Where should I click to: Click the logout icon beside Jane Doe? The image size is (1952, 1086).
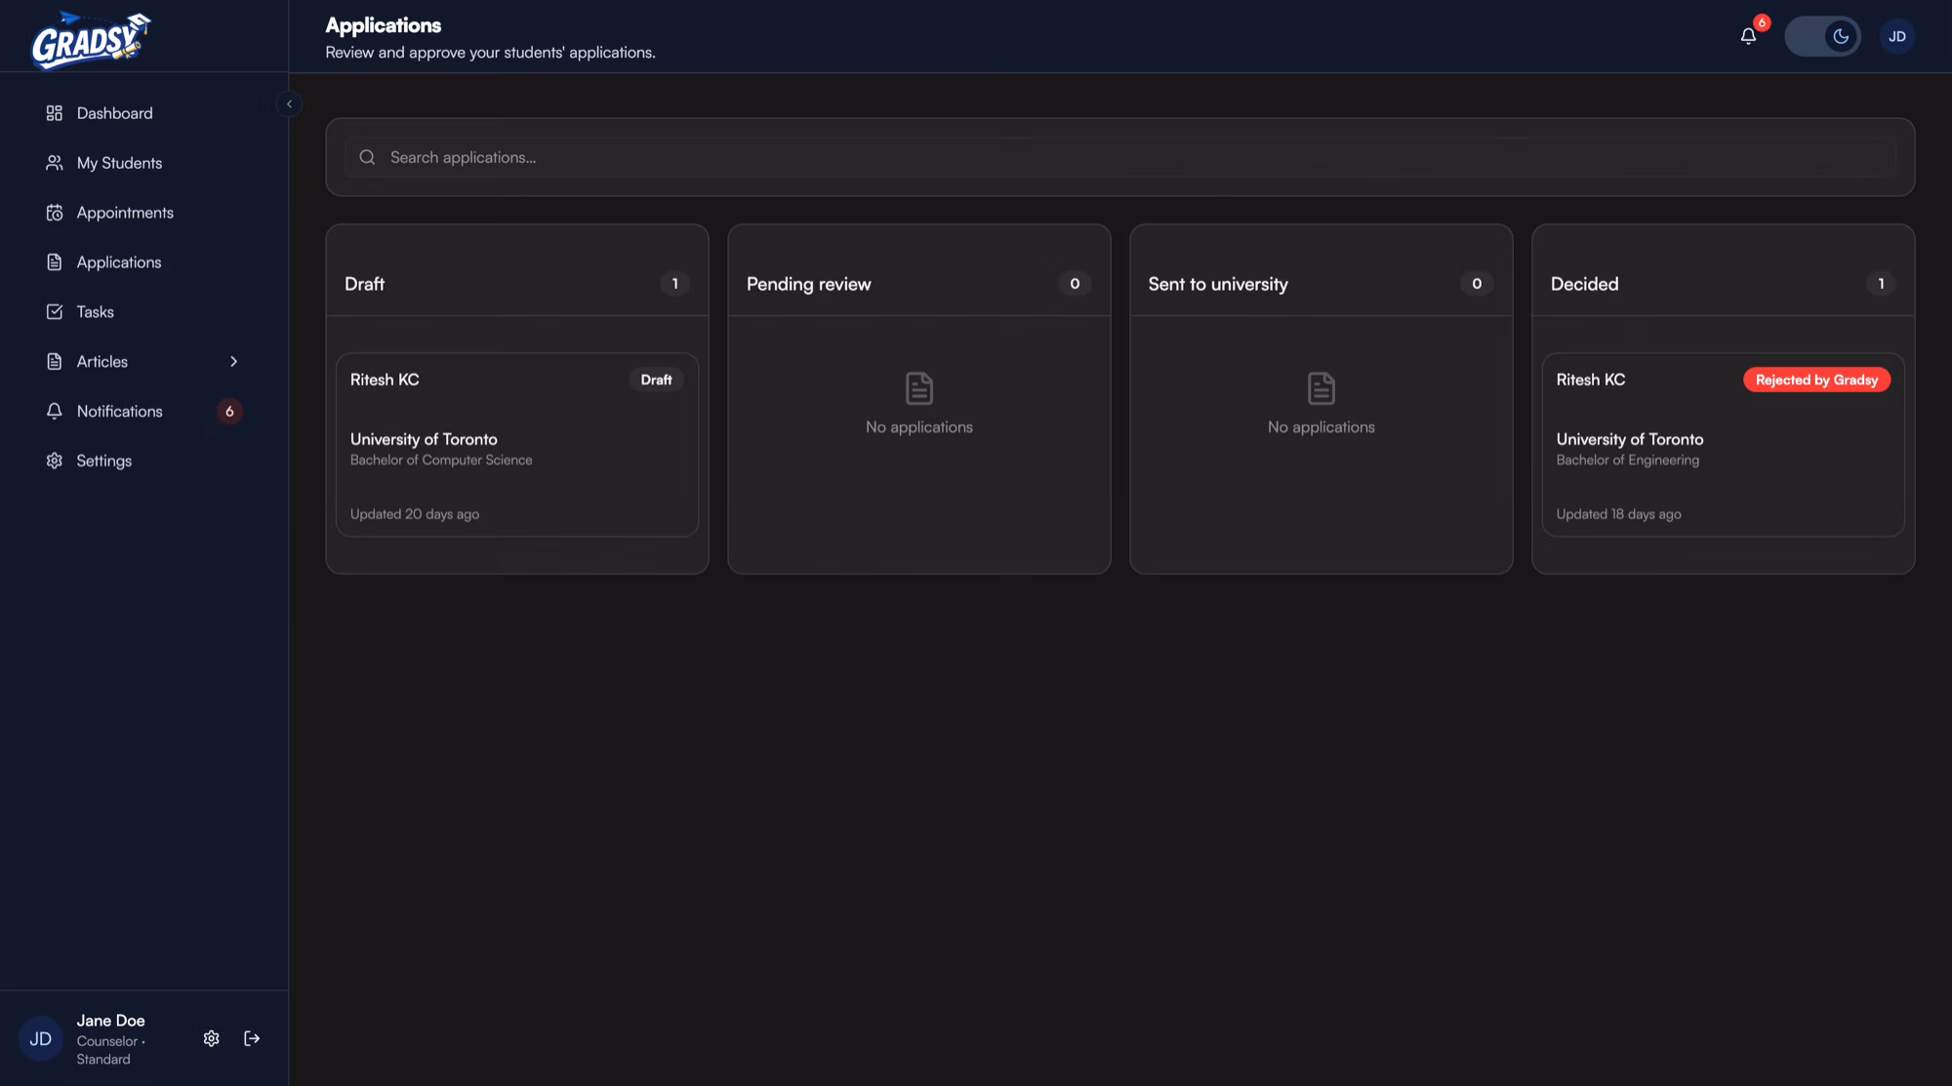tap(252, 1038)
